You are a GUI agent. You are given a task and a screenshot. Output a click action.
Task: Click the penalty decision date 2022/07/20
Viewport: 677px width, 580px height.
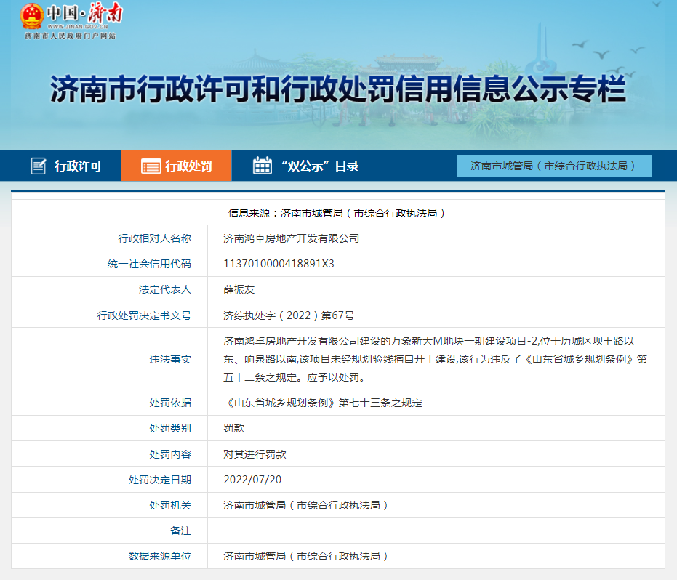pos(252,480)
